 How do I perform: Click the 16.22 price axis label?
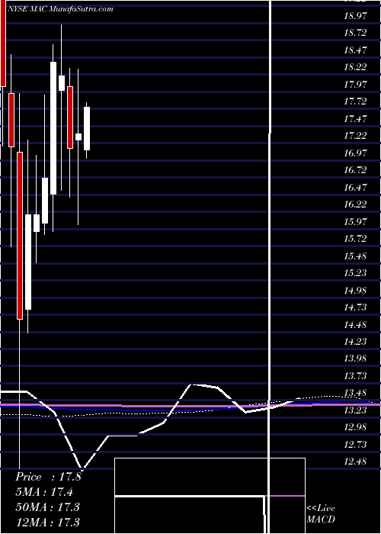click(x=355, y=204)
